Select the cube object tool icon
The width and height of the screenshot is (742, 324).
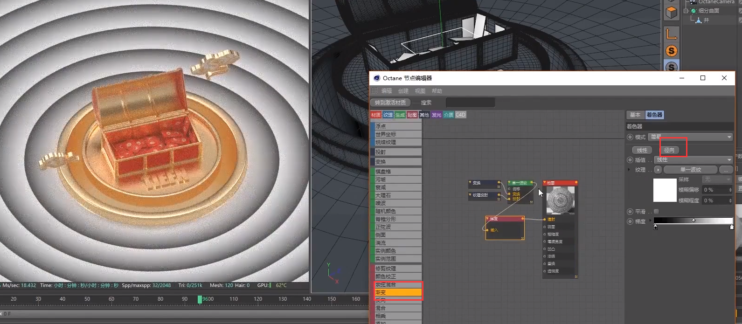671,13
